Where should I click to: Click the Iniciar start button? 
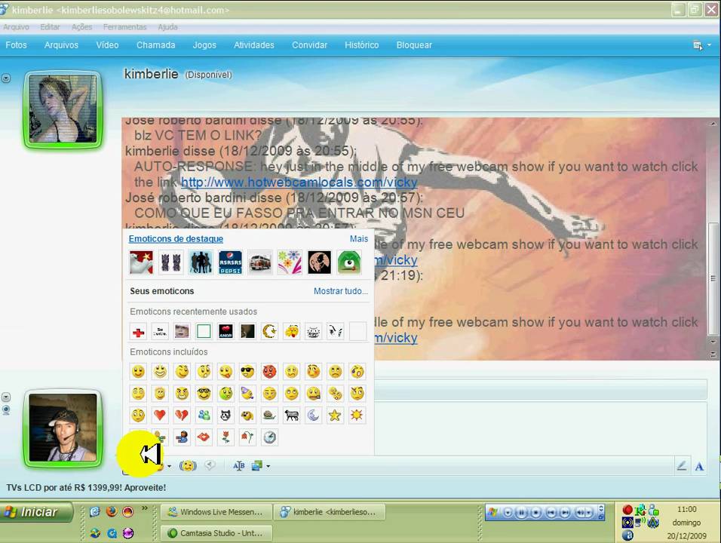[37, 512]
